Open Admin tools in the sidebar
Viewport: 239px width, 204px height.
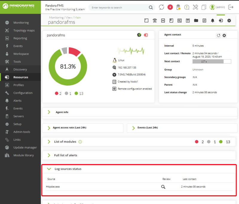click(x=20, y=132)
